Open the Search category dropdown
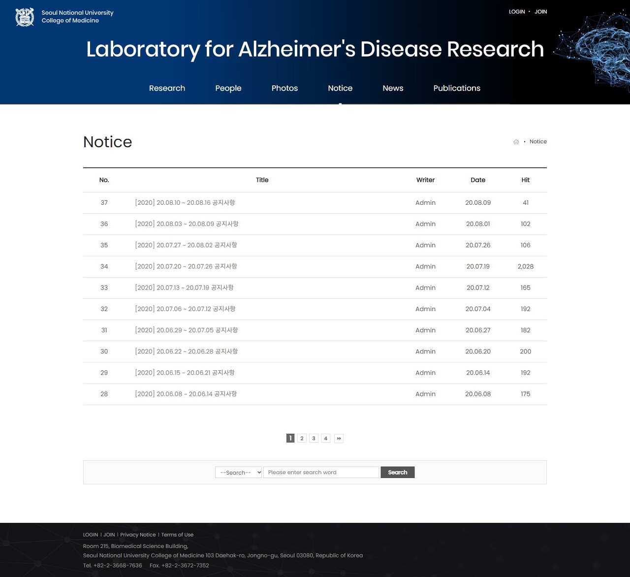 (x=239, y=472)
